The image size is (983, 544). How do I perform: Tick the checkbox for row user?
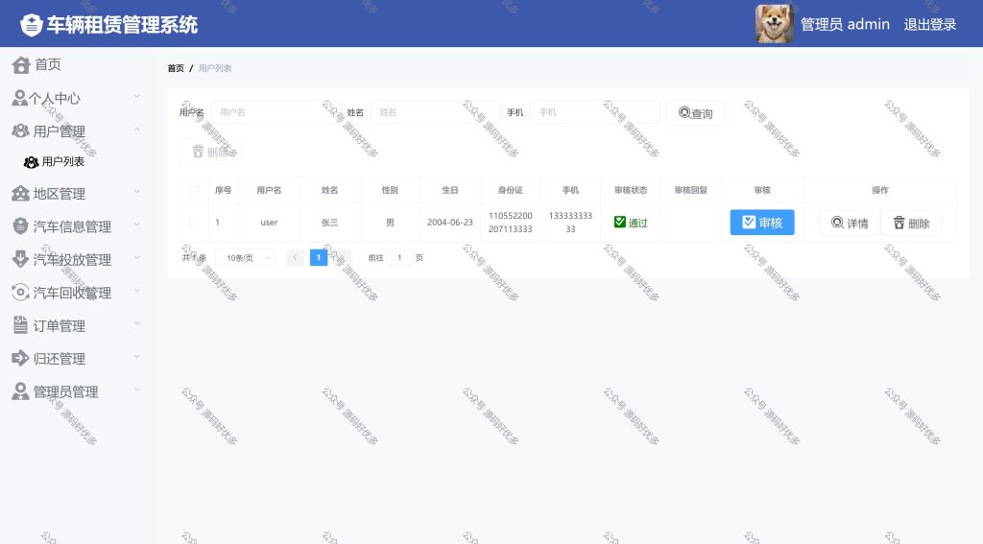pyautogui.click(x=194, y=223)
